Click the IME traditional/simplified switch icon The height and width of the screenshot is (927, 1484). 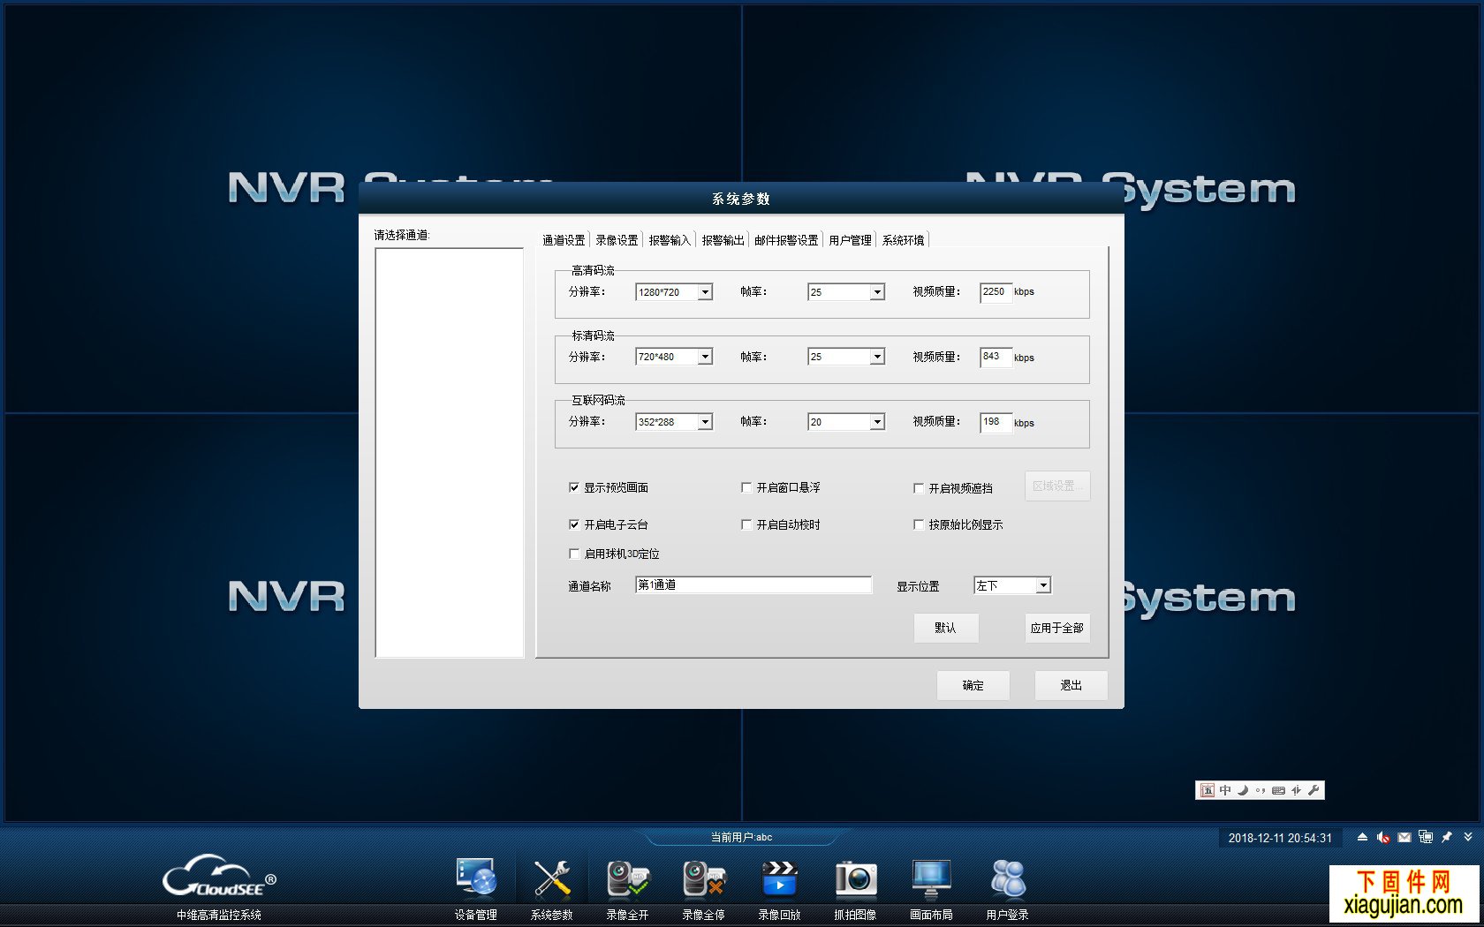click(1296, 790)
